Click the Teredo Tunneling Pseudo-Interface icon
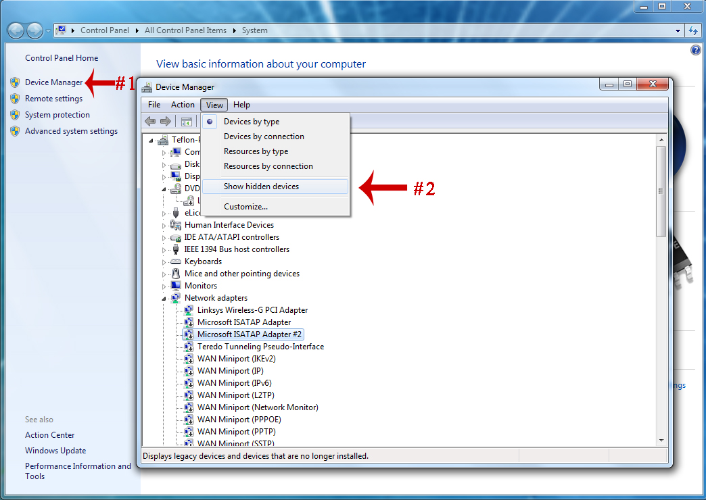This screenshot has width=706, height=500. pos(189,347)
